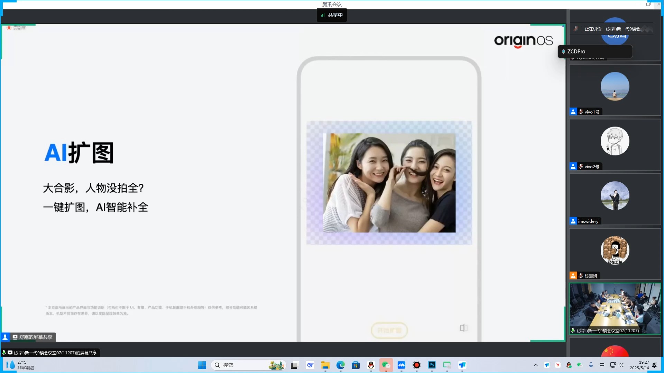
Task: Click the taskbar 搜索 search box
Action: (248, 365)
